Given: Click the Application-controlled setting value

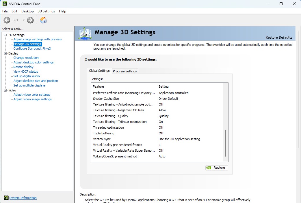Looking at the screenshot, I should pyautogui.click(x=174, y=93).
